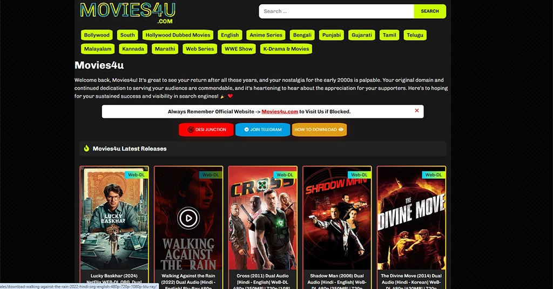Open the WWE Show category
The height and width of the screenshot is (289, 553).
tap(238, 49)
